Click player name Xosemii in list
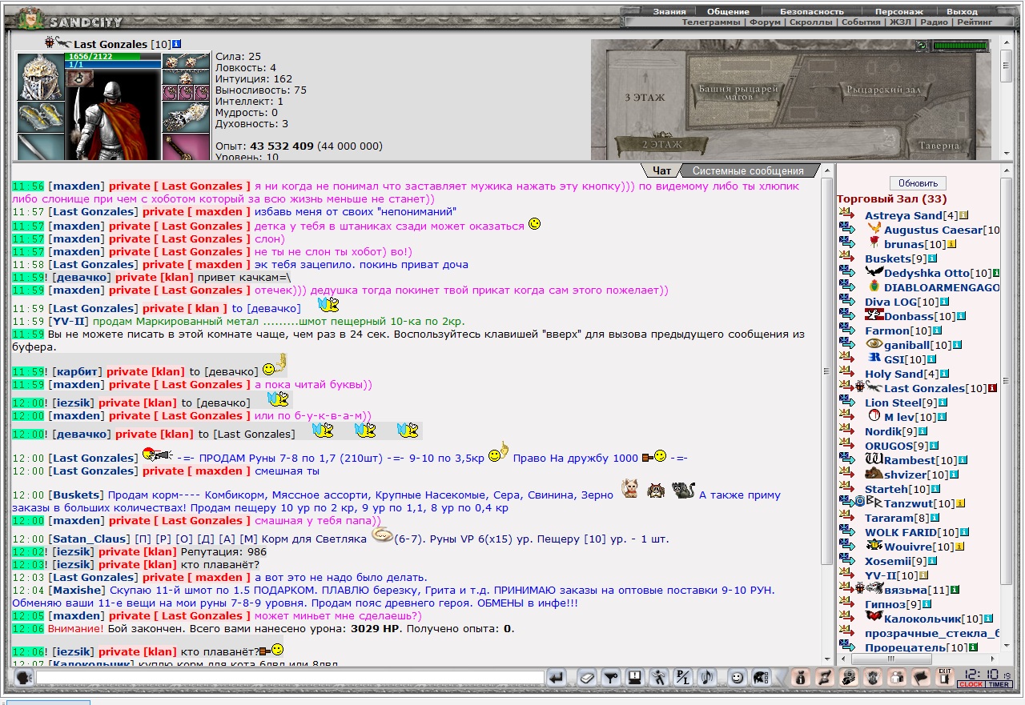The width and height of the screenshot is (1025, 705). (x=889, y=561)
